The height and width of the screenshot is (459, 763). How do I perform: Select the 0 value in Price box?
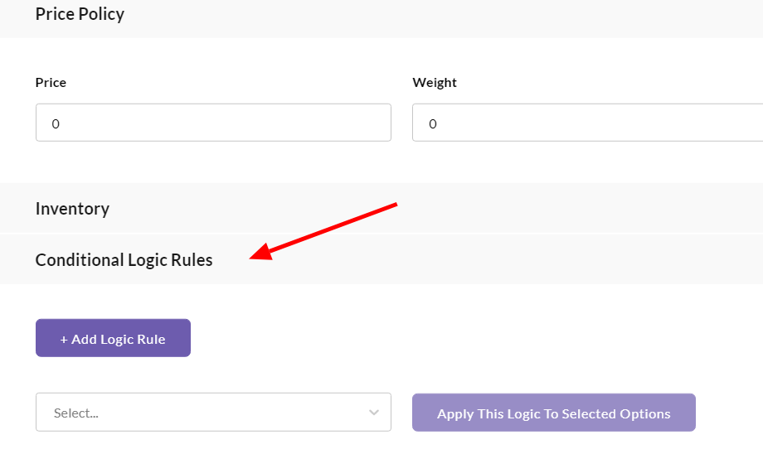click(56, 123)
